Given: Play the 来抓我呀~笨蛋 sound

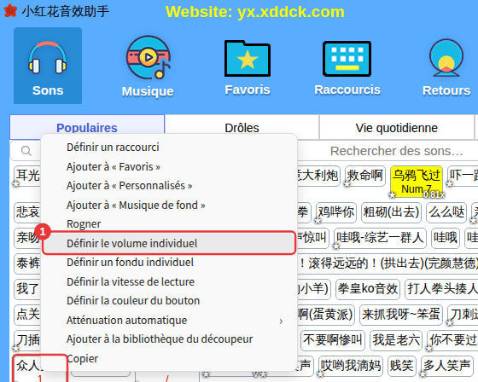Looking at the screenshot, I should [401, 315].
